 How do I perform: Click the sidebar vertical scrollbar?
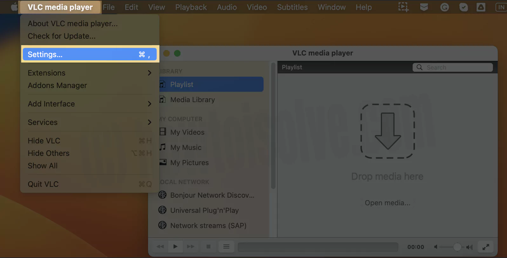[273, 126]
